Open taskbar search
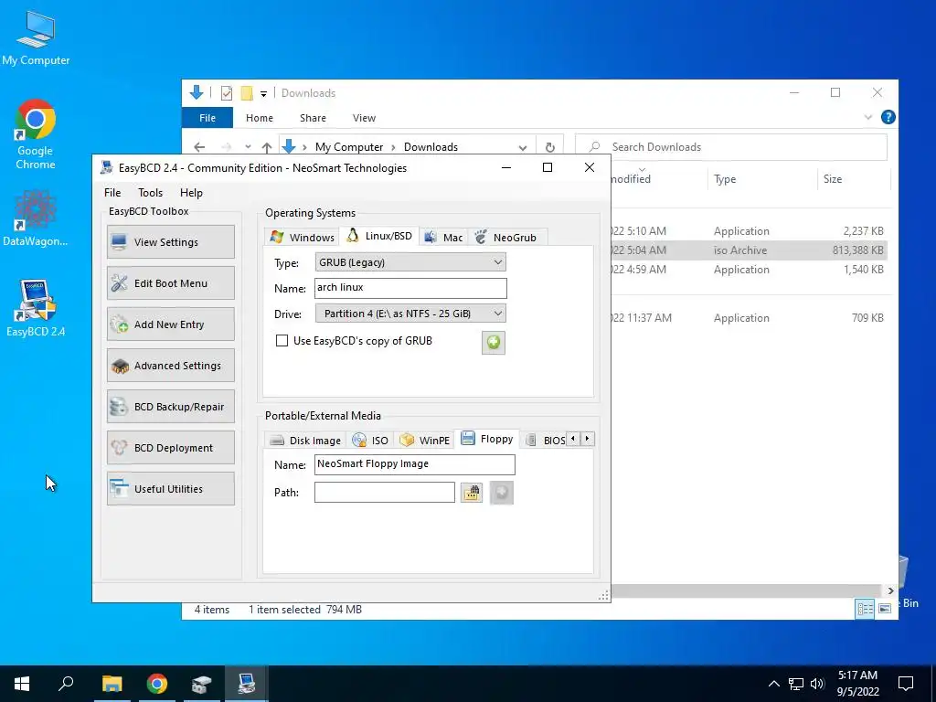This screenshot has height=702, width=936. pyautogui.click(x=66, y=684)
